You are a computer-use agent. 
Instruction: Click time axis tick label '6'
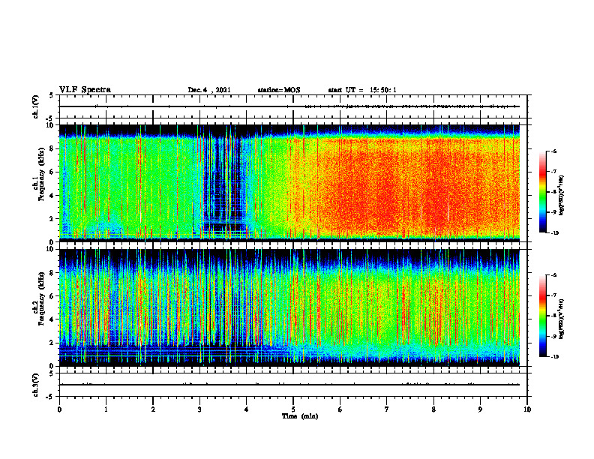click(340, 409)
